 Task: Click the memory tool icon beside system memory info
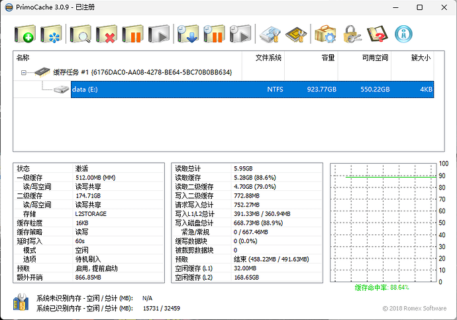21,302
